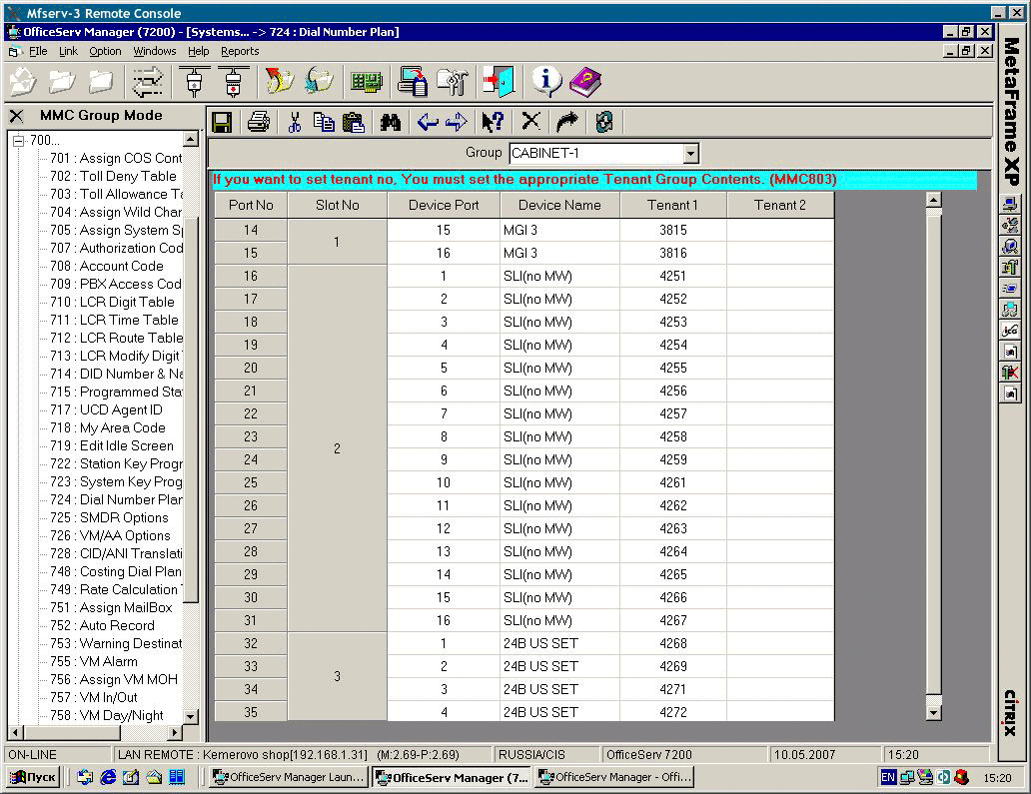1031x794 pixels.
Task: Click the paste clipboard icon
Action: click(x=354, y=122)
